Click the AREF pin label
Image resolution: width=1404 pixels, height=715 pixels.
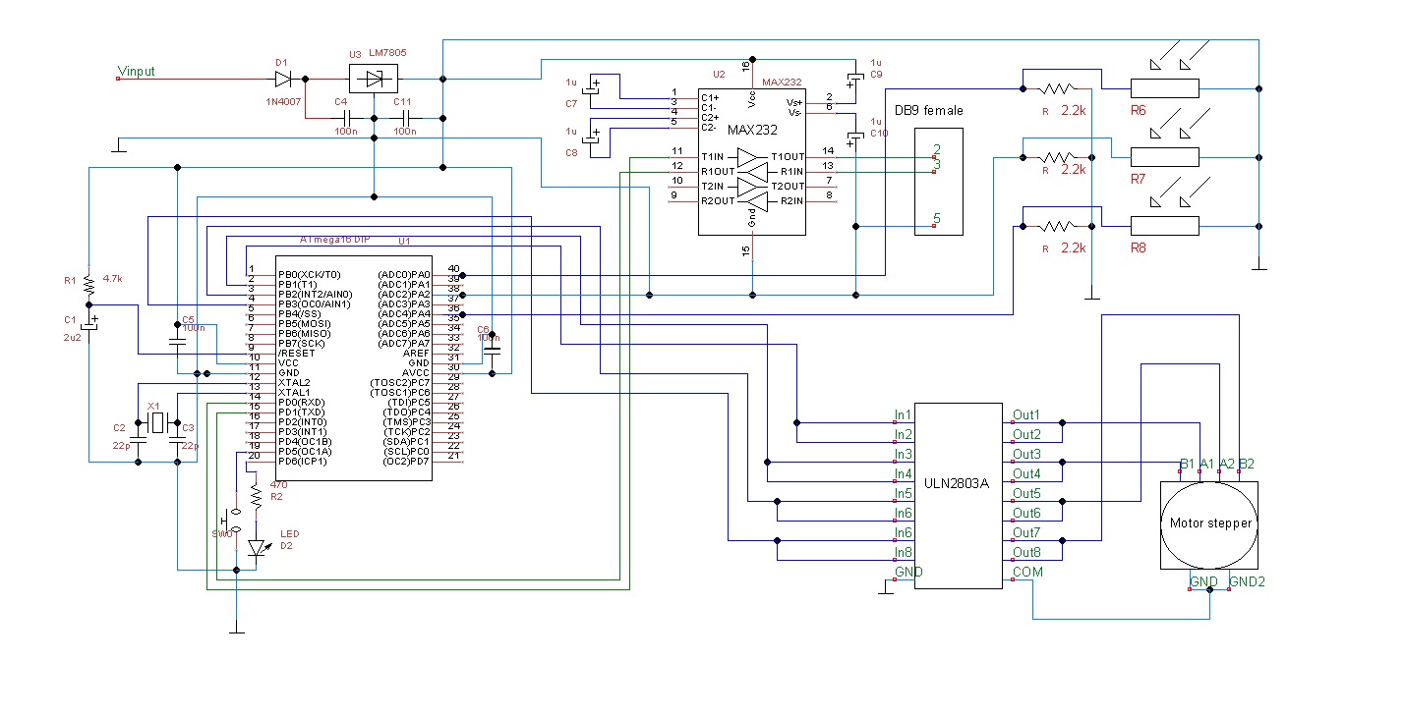pos(417,354)
